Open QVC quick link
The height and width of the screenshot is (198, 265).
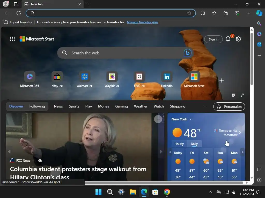coord(139,79)
